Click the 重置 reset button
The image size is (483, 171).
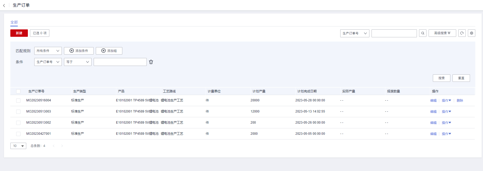pyautogui.click(x=461, y=78)
